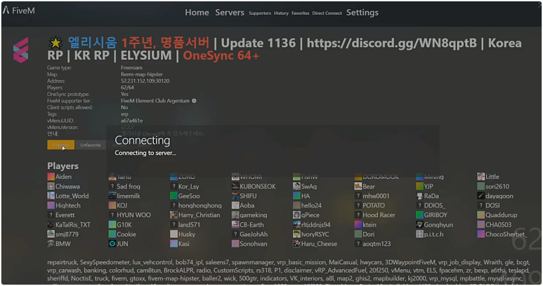Click the Unfavorite button
Image resolution: width=543 pixels, height=286 pixels.
click(91, 145)
